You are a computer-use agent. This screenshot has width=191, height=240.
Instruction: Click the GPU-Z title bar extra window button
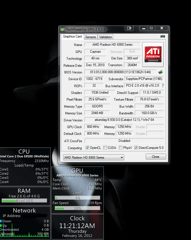coord(129,28)
